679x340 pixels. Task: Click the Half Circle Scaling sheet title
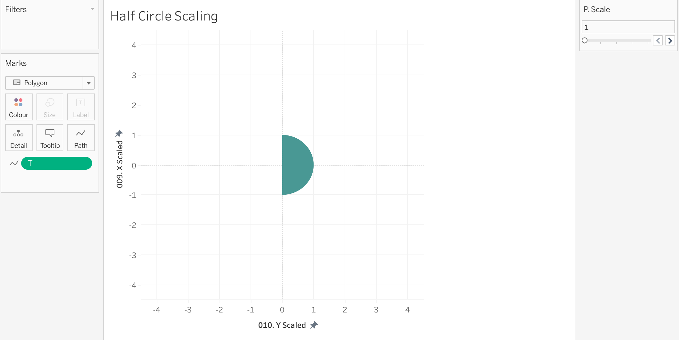click(x=164, y=16)
